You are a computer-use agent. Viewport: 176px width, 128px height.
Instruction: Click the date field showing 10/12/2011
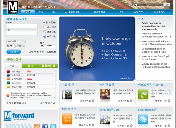click(x=48, y=46)
